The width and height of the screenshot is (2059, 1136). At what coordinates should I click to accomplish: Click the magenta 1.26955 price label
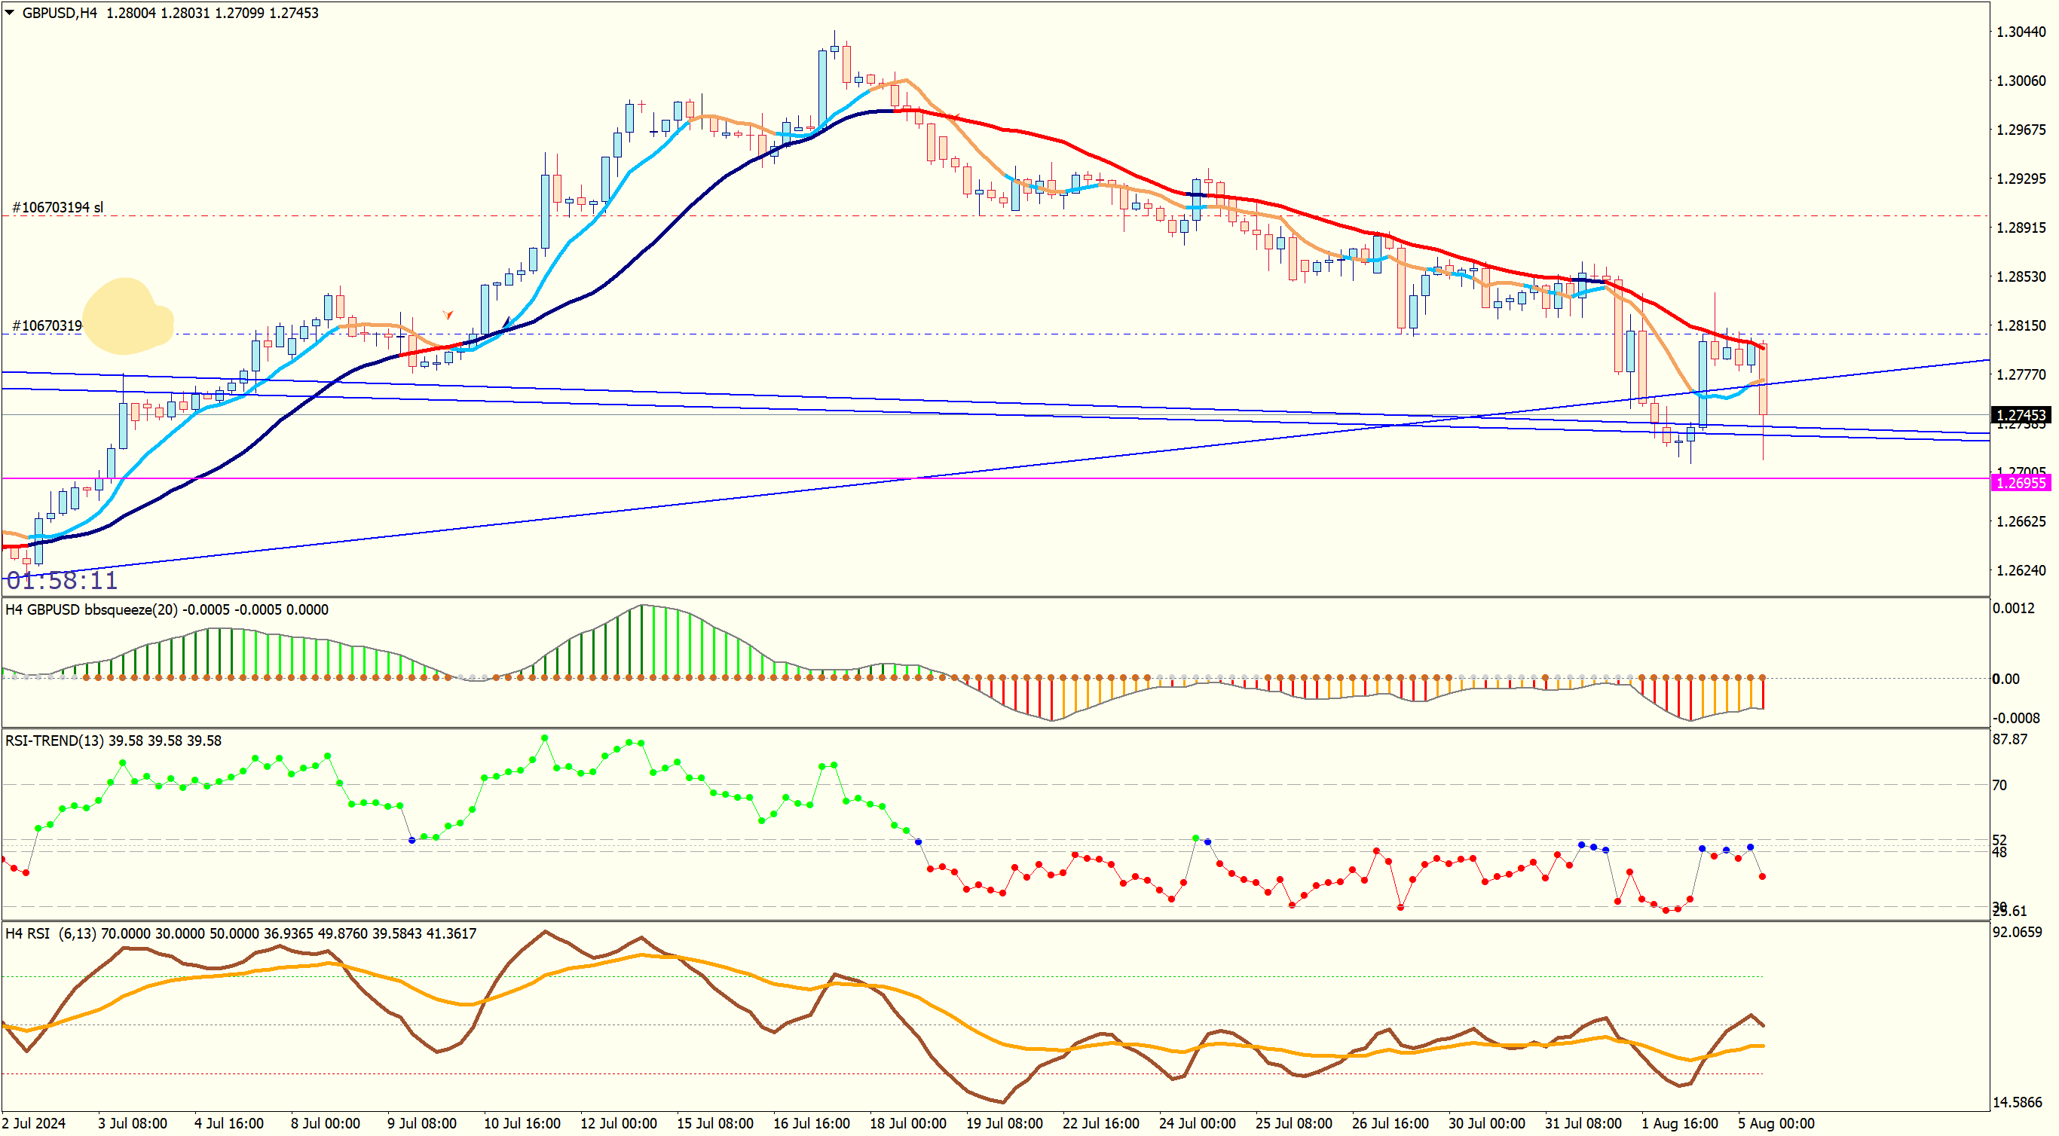(x=2021, y=483)
